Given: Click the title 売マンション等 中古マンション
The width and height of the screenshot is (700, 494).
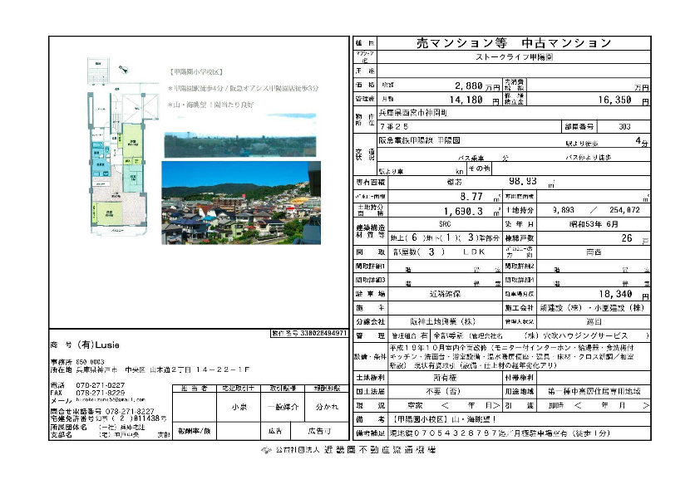Looking at the screenshot, I should [x=513, y=43].
